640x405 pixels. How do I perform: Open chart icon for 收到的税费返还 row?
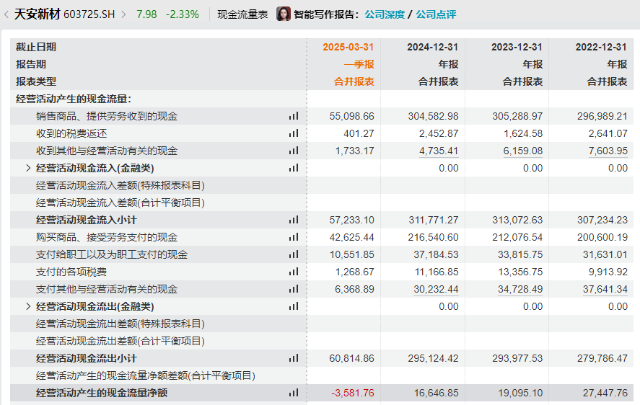click(x=294, y=133)
